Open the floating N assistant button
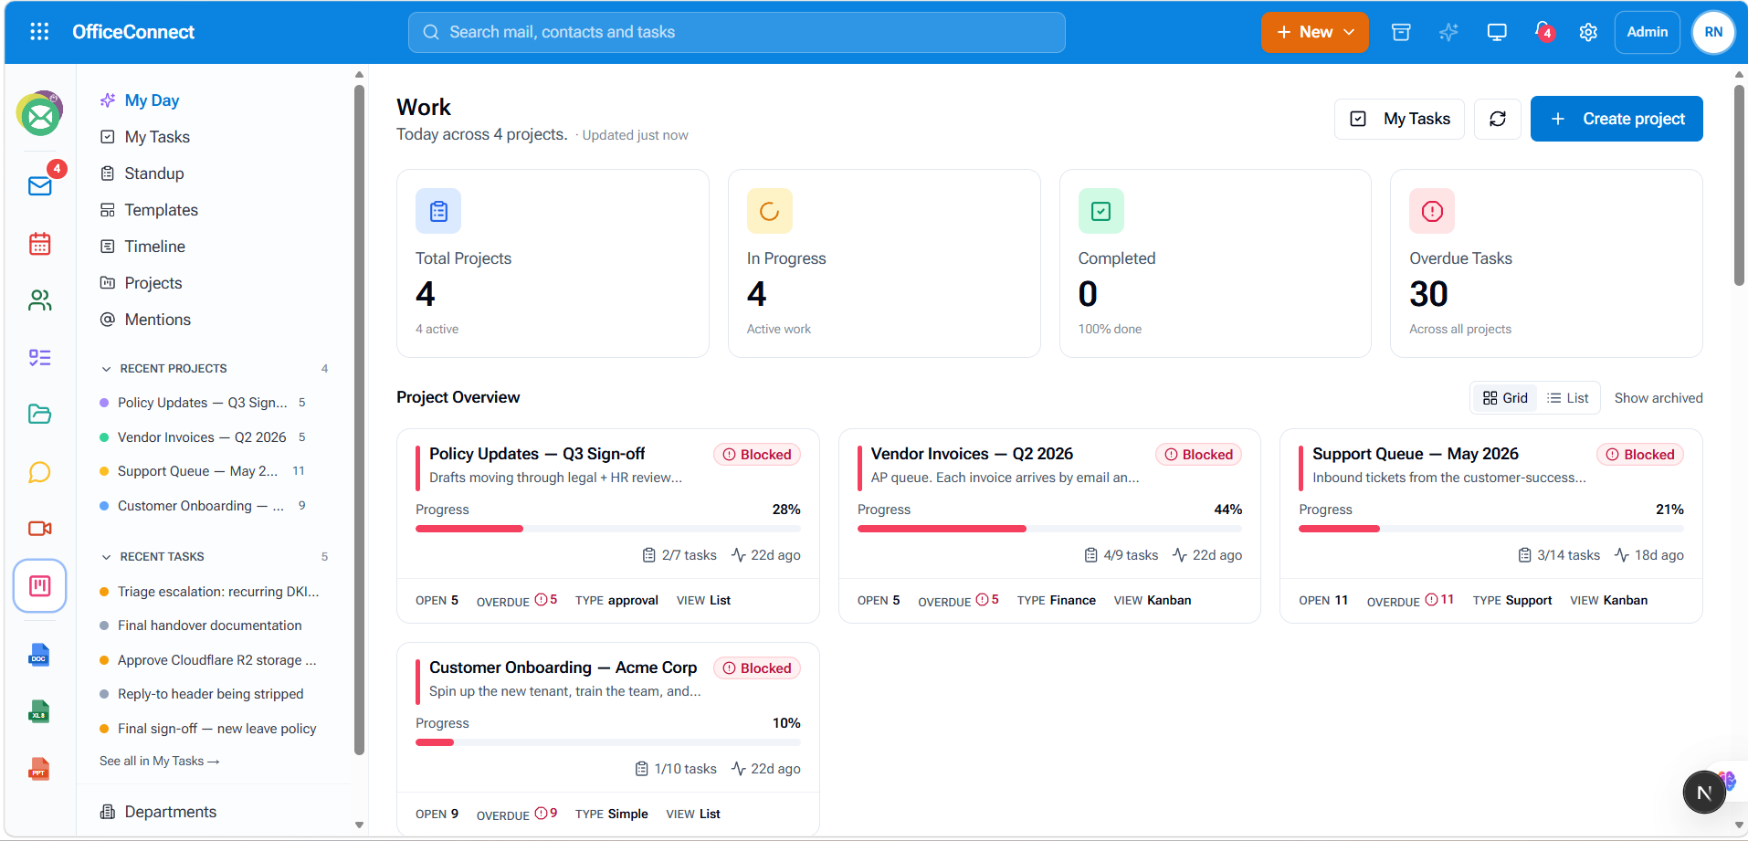 [1704, 793]
